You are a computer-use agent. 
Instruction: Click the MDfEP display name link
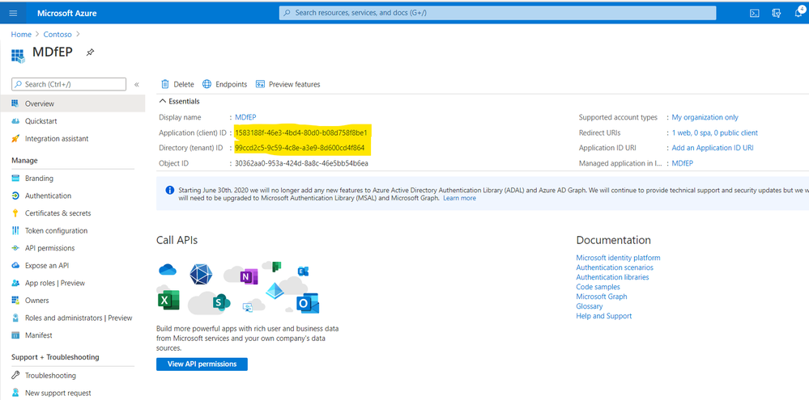(245, 117)
